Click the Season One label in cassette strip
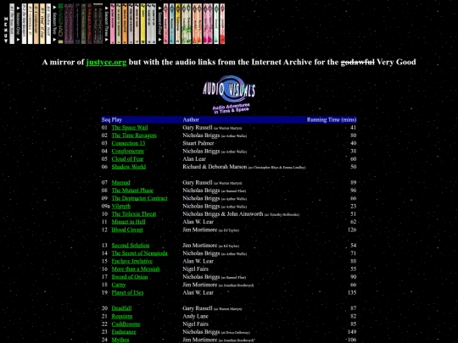 [x=18, y=24]
